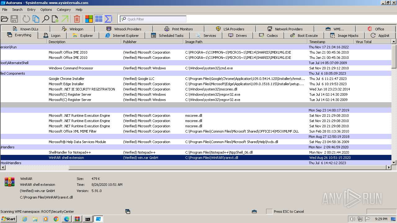397x223 pixels.
Task: Switch to the Internet Explorer tab
Action: tap(122, 35)
